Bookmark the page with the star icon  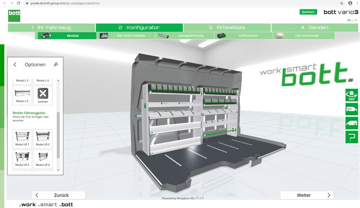[x=341, y=3]
